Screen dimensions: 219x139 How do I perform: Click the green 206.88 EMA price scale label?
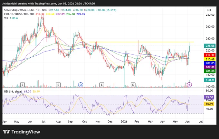pos(210,71)
